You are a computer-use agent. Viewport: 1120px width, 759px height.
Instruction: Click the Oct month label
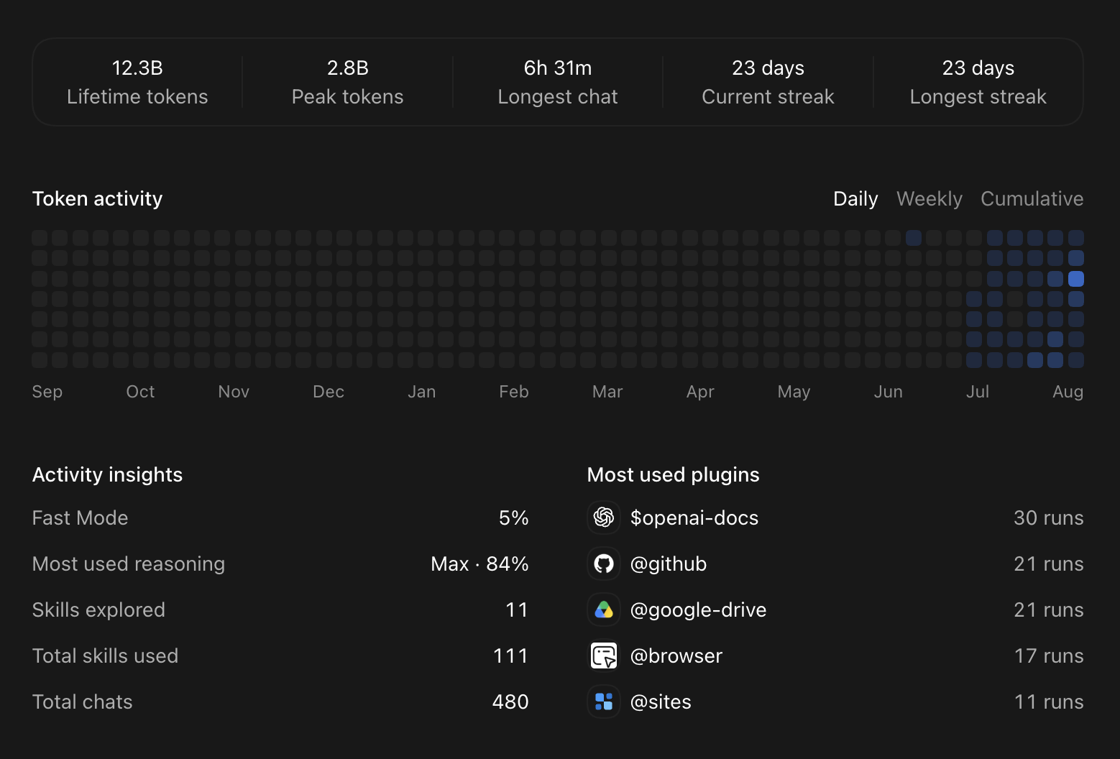click(140, 392)
